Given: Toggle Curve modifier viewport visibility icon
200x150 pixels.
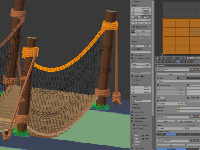Looking at the screenshot, I should pyautogui.click(x=195, y=117).
